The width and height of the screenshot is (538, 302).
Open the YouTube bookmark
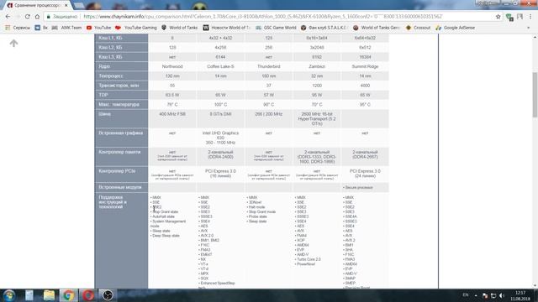tap(99, 28)
